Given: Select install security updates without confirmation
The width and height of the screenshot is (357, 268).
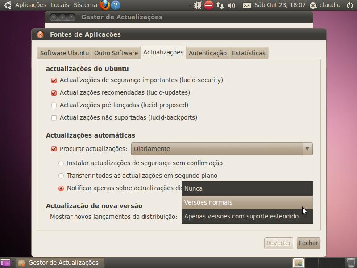Looking at the screenshot, I should coord(61,163).
